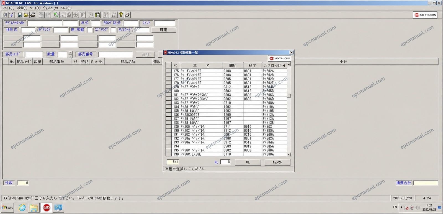Select row 189 PK260 PKB63
Image resolution: width=443 pixels, height=214 pixels.
click(x=226, y=127)
